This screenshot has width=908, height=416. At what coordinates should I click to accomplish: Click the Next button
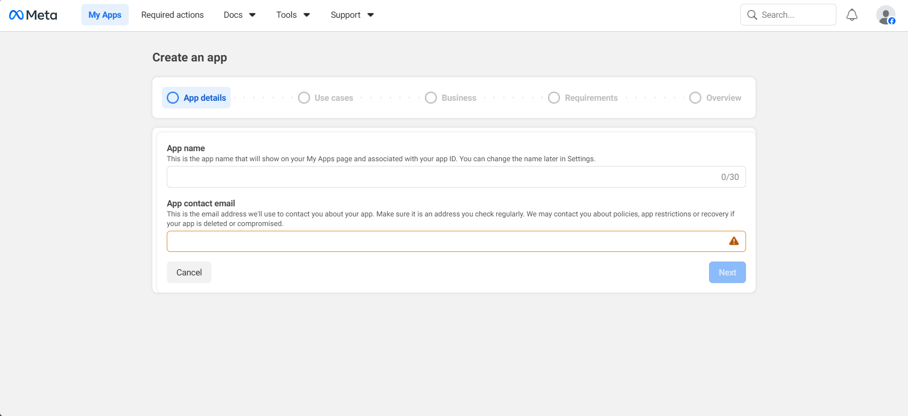coord(727,272)
